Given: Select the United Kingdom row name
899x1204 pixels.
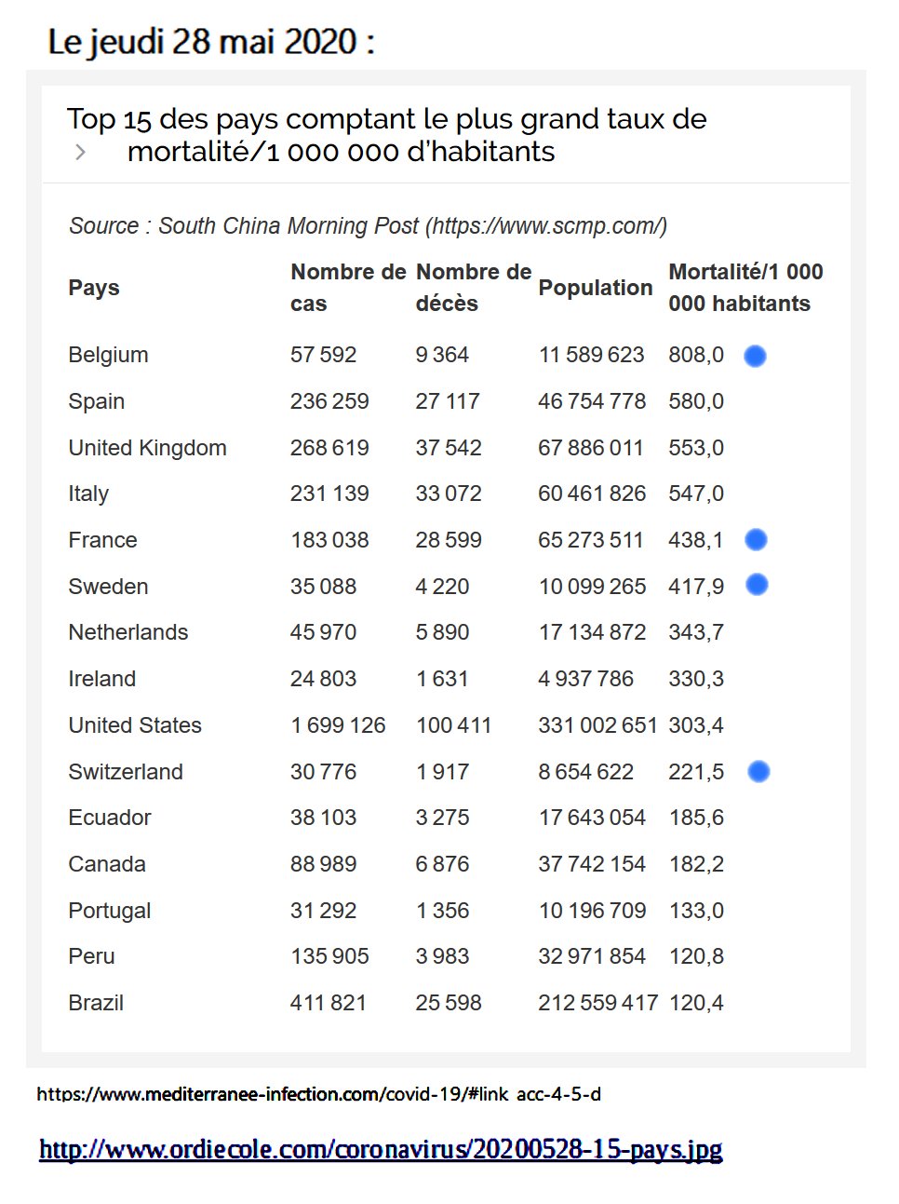Looking at the screenshot, I should [x=147, y=448].
